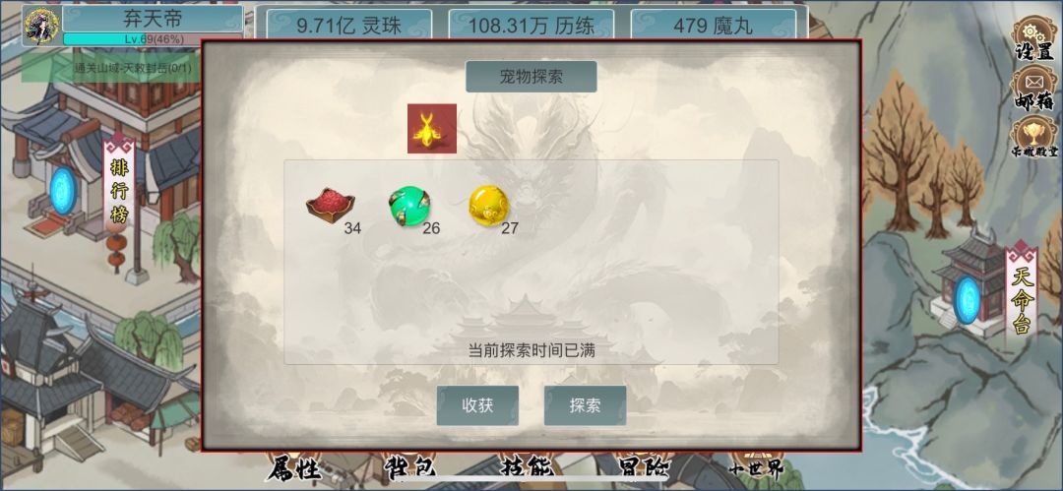Open the 冒险 adventure tab

click(643, 467)
